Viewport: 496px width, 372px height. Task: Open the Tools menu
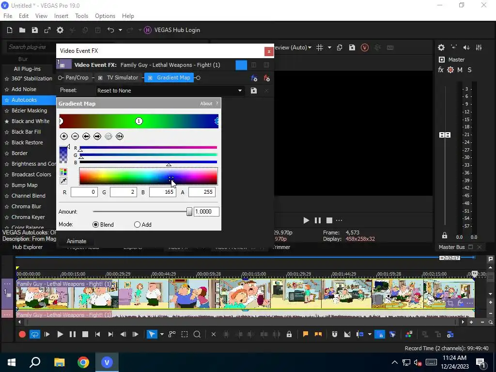pyautogui.click(x=81, y=16)
